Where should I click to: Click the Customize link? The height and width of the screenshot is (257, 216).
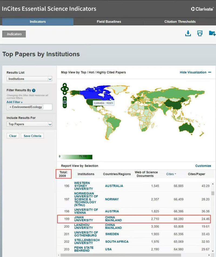click(203, 166)
